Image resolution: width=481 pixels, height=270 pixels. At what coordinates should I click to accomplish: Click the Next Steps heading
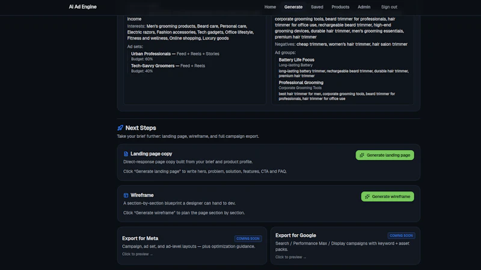141,128
